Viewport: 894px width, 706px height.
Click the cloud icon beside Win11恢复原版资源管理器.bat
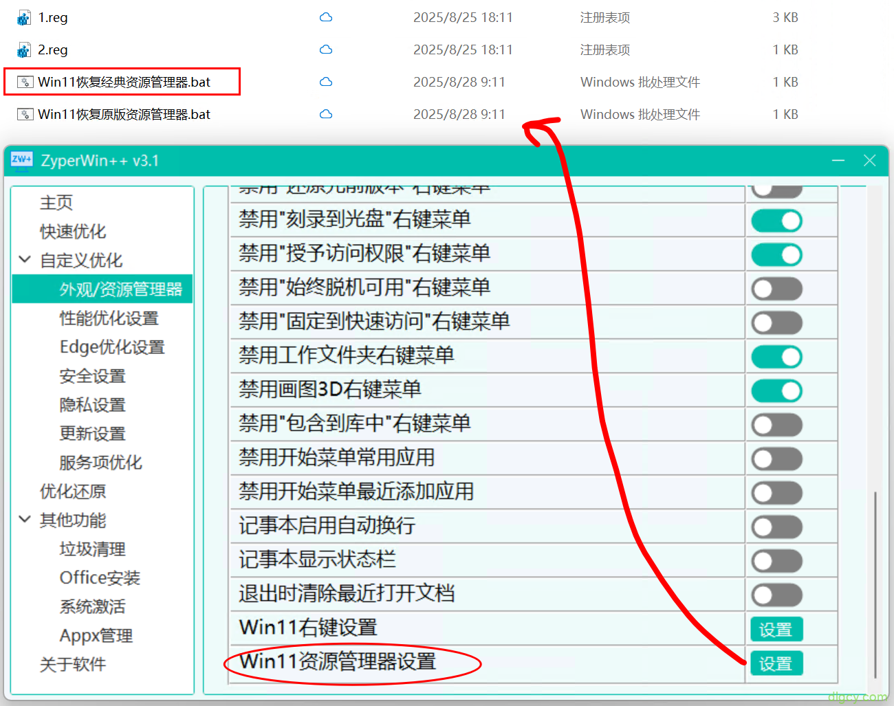[x=325, y=113]
